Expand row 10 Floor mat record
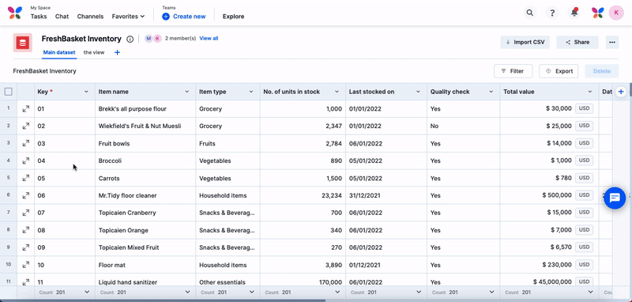Image resolution: width=632 pixels, height=302 pixels. click(x=26, y=265)
